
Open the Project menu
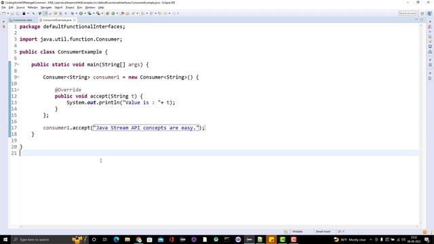point(70,7)
